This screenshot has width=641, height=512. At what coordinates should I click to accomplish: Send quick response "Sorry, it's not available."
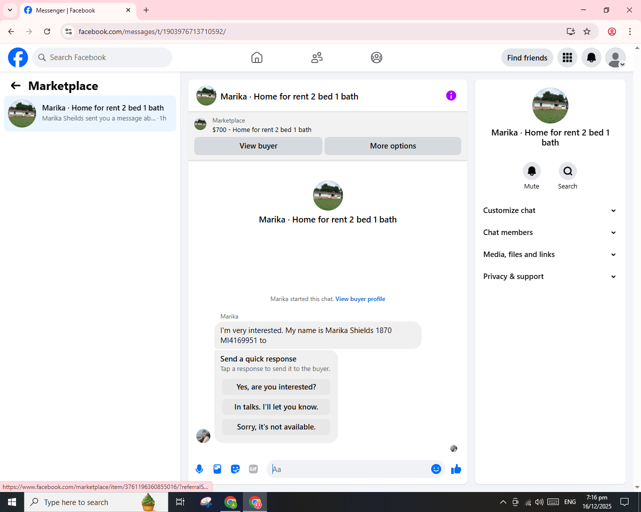(x=276, y=427)
